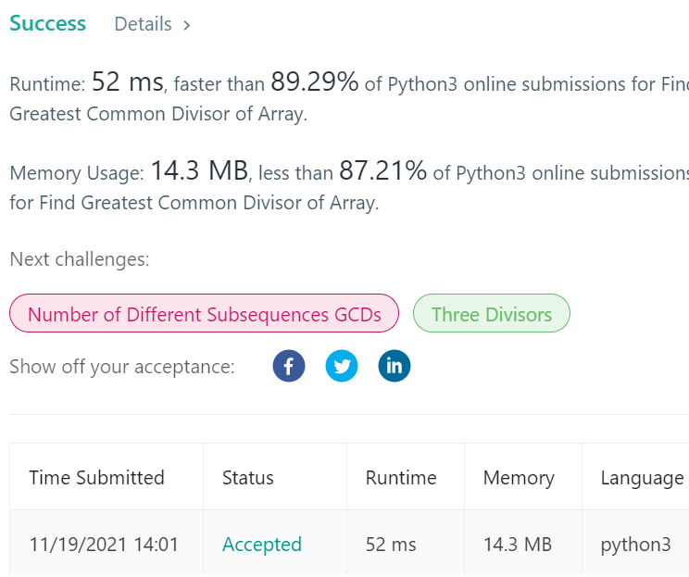Select the 11/19/2021 14:01 submission timestamp
This screenshot has height=577, width=689.
104,544
